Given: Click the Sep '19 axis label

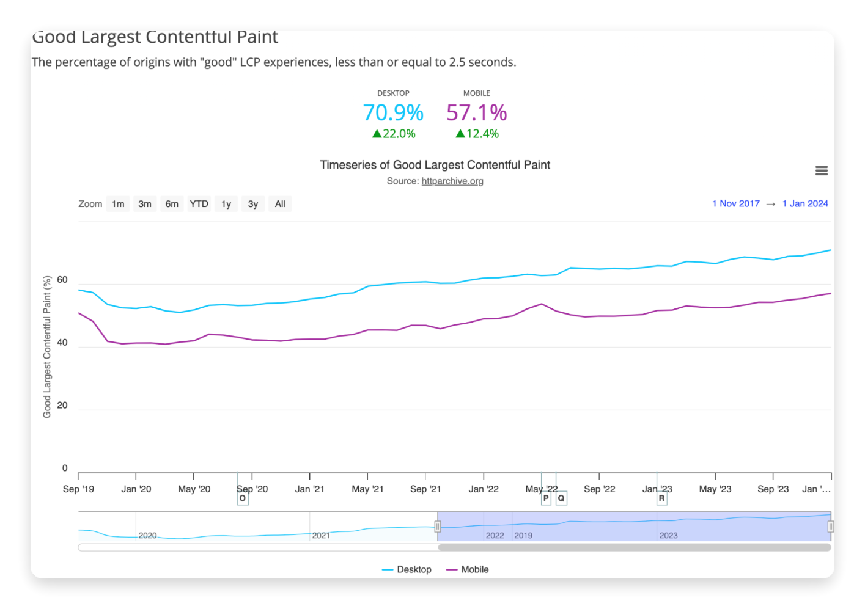Looking at the screenshot, I should (x=78, y=489).
